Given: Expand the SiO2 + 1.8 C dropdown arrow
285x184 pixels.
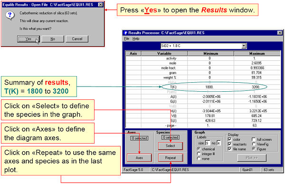Looking at the screenshot, I should pyautogui.click(x=244, y=46).
